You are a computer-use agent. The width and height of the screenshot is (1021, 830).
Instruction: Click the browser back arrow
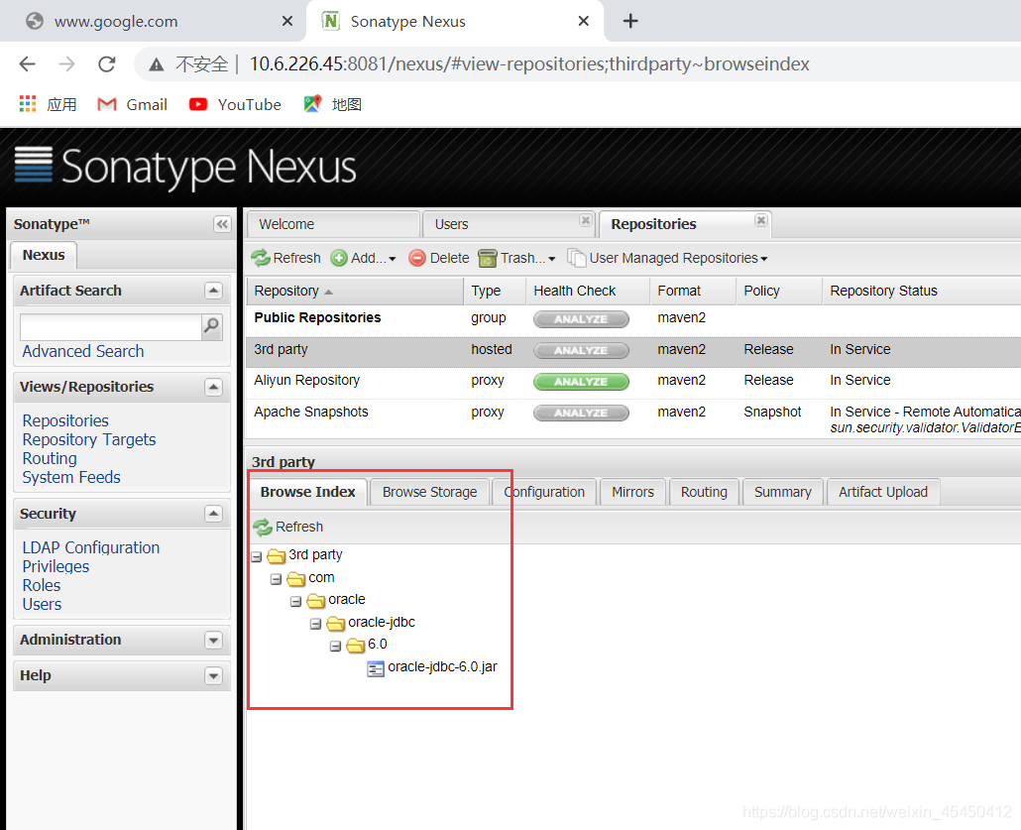click(28, 63)
